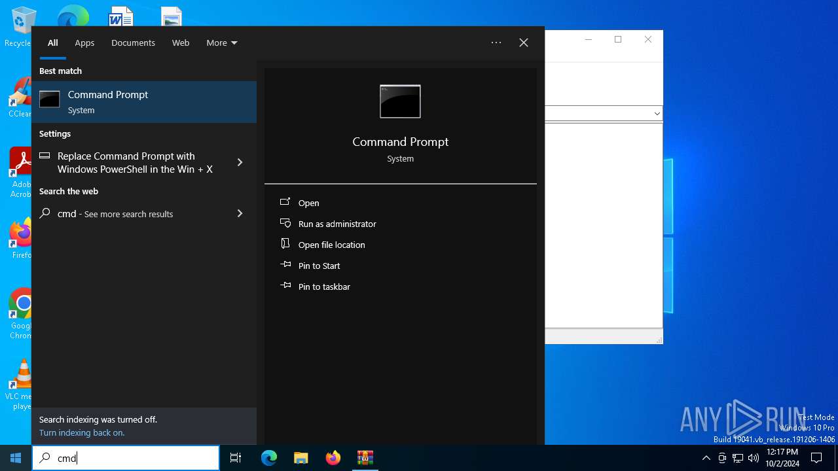Expand the dropdown in the background window
Image resolution: width=838 pixels, height=471 pixels.
(x=657, y=113)
